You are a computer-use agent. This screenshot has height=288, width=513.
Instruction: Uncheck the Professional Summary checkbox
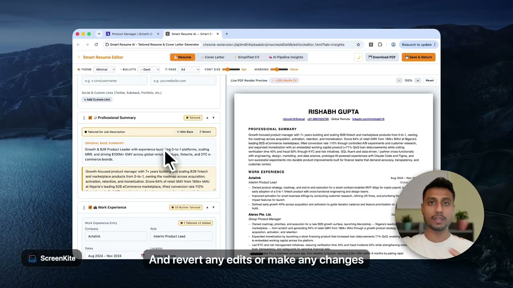pos(90,118)
